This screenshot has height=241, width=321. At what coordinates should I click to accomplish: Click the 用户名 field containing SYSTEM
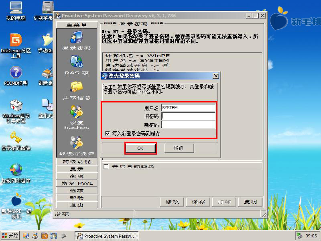[188, 108]
